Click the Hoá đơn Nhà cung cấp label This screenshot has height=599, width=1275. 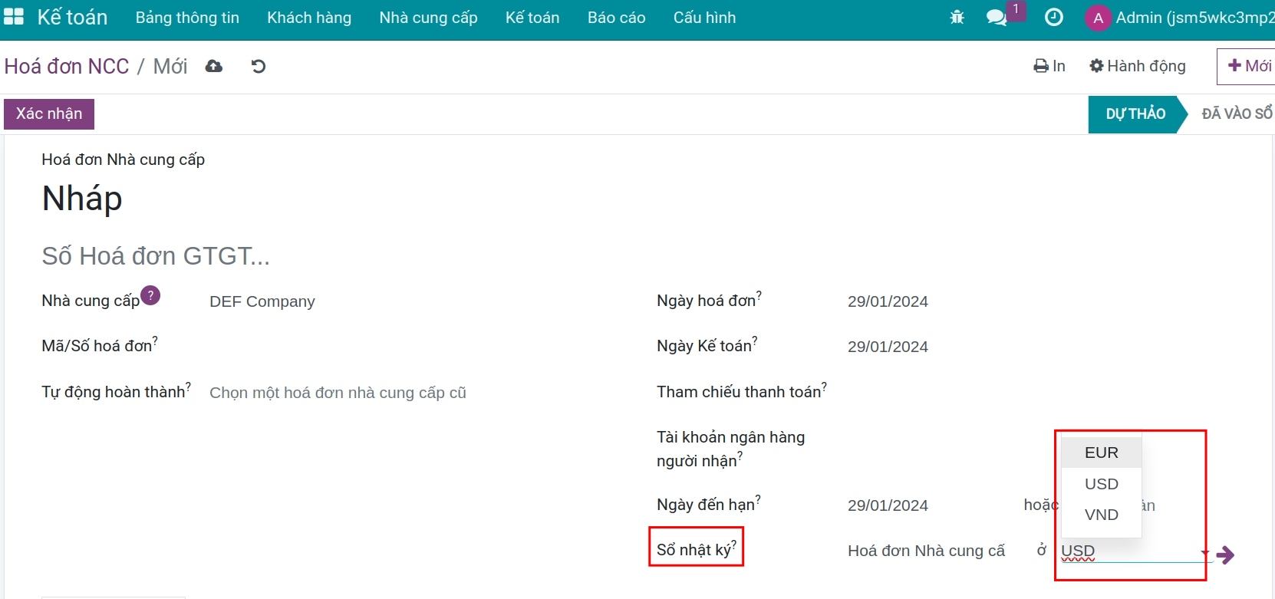(x=124, y=160)
